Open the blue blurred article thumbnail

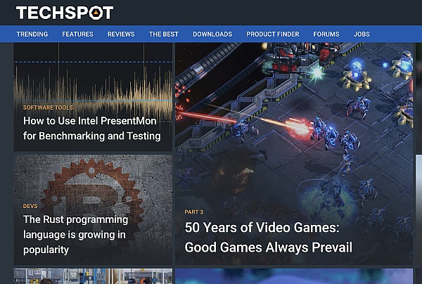click(294, 276)
